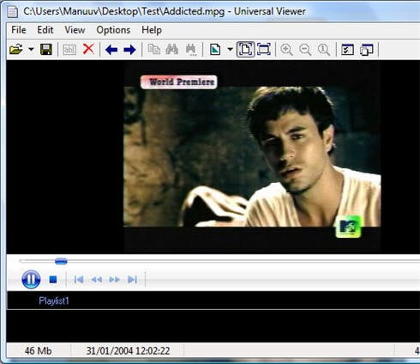The height and width of the screenshot is (364, 420).
Task: Expand the view mode dropdown arrow
Action: pyautogui.click(x=230, y=50)
